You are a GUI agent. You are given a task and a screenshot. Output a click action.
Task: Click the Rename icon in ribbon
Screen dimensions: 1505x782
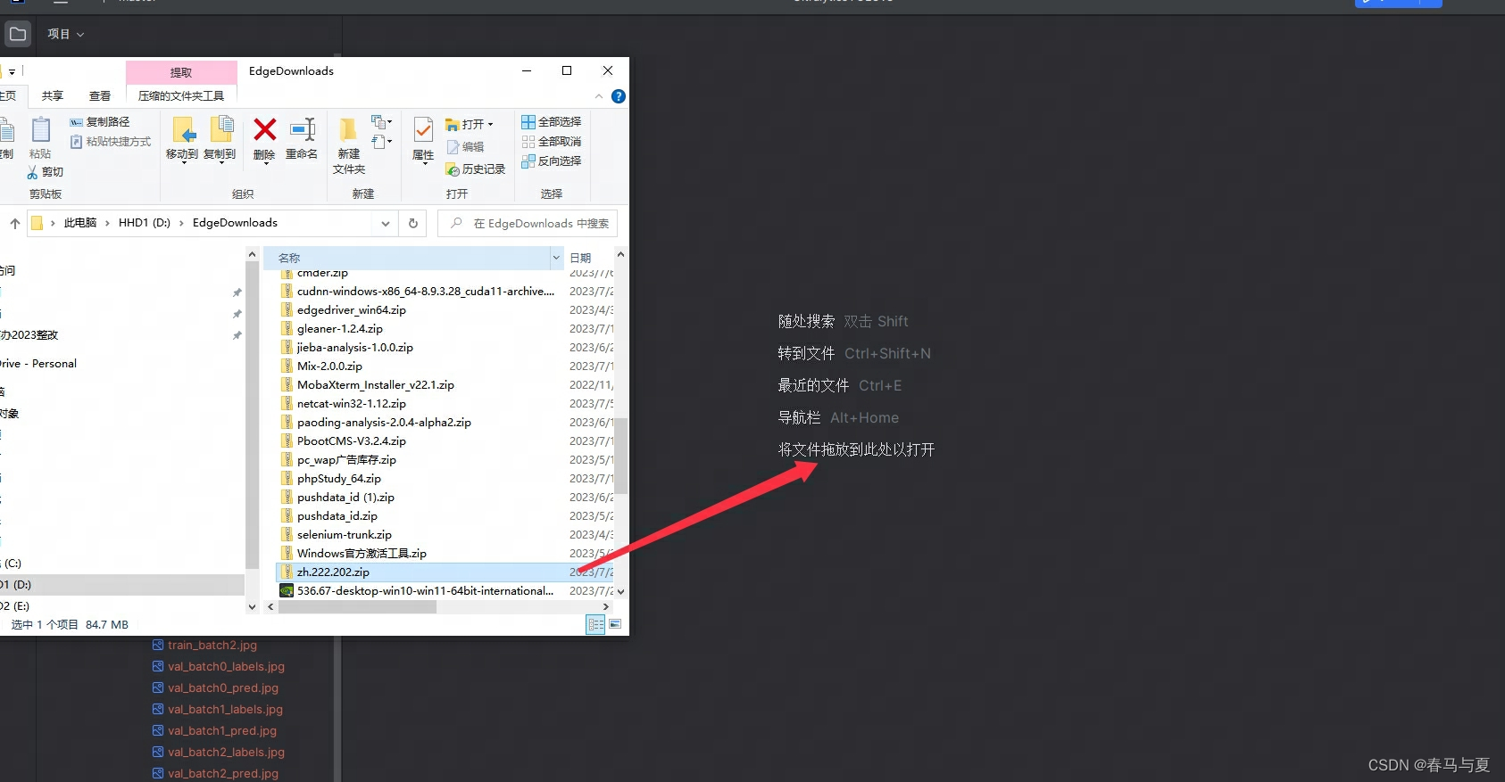tap(303, 130)
